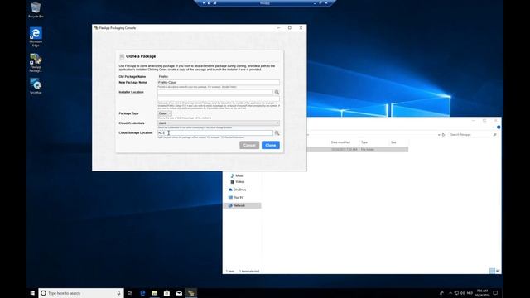Select This PC in Explorer navigation pane
Image resolution: width=530 pixels, height=298 pixels.
click(x=238, y=198)
